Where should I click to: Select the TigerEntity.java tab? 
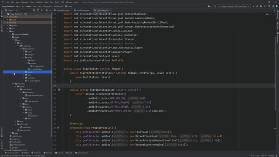click(102, 10)
